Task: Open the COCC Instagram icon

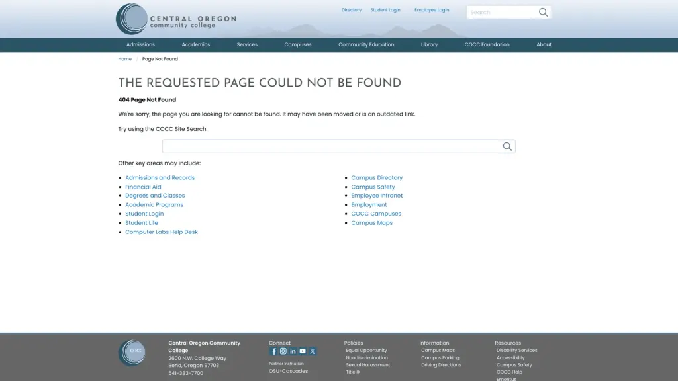Action: pyautogui.click(x=283, y=351)
